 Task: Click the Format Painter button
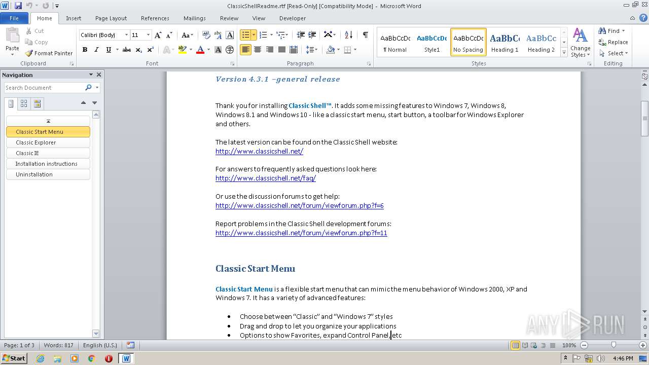click(x=49, y=53)
